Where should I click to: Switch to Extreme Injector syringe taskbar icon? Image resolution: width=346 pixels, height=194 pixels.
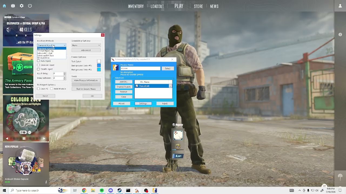pyautogui.click(x=137, y=190)
